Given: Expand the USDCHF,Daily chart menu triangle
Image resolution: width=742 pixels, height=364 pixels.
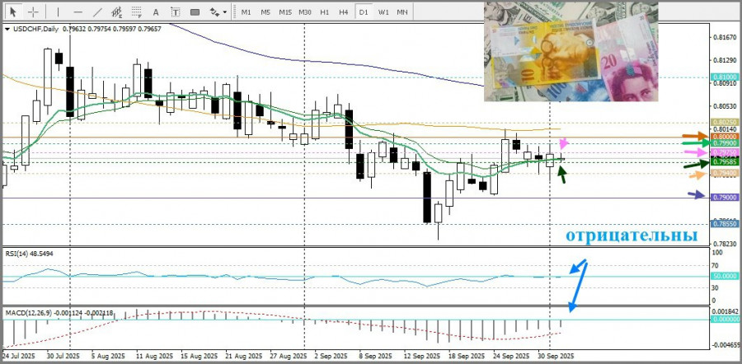Looking at the screenshot, I should tap(7, 29).
